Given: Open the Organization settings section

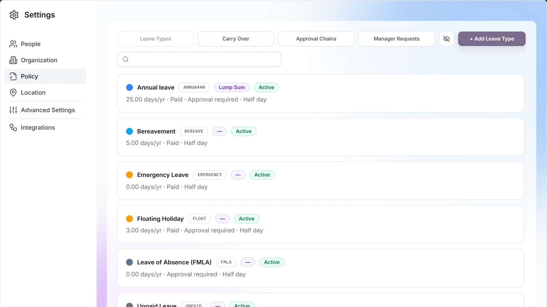Looking at the screenshot, I should click(x=45, y=60).
